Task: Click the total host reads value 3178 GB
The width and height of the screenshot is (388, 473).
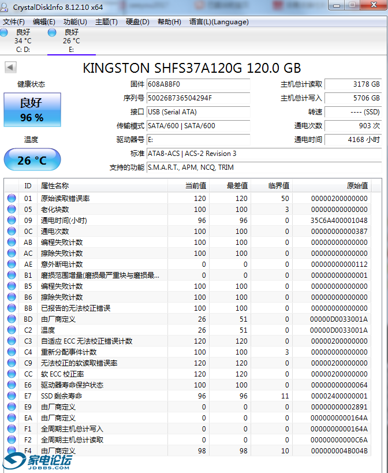Action: click(x=353, y=84)
